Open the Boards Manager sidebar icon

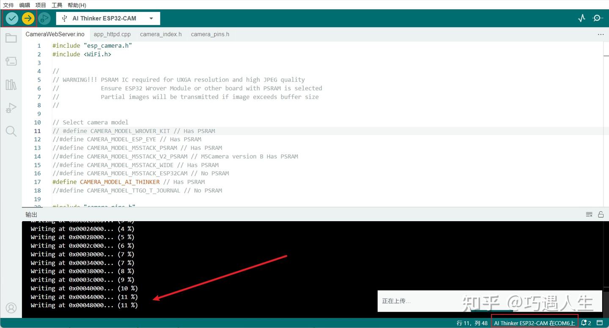(11, 61)
